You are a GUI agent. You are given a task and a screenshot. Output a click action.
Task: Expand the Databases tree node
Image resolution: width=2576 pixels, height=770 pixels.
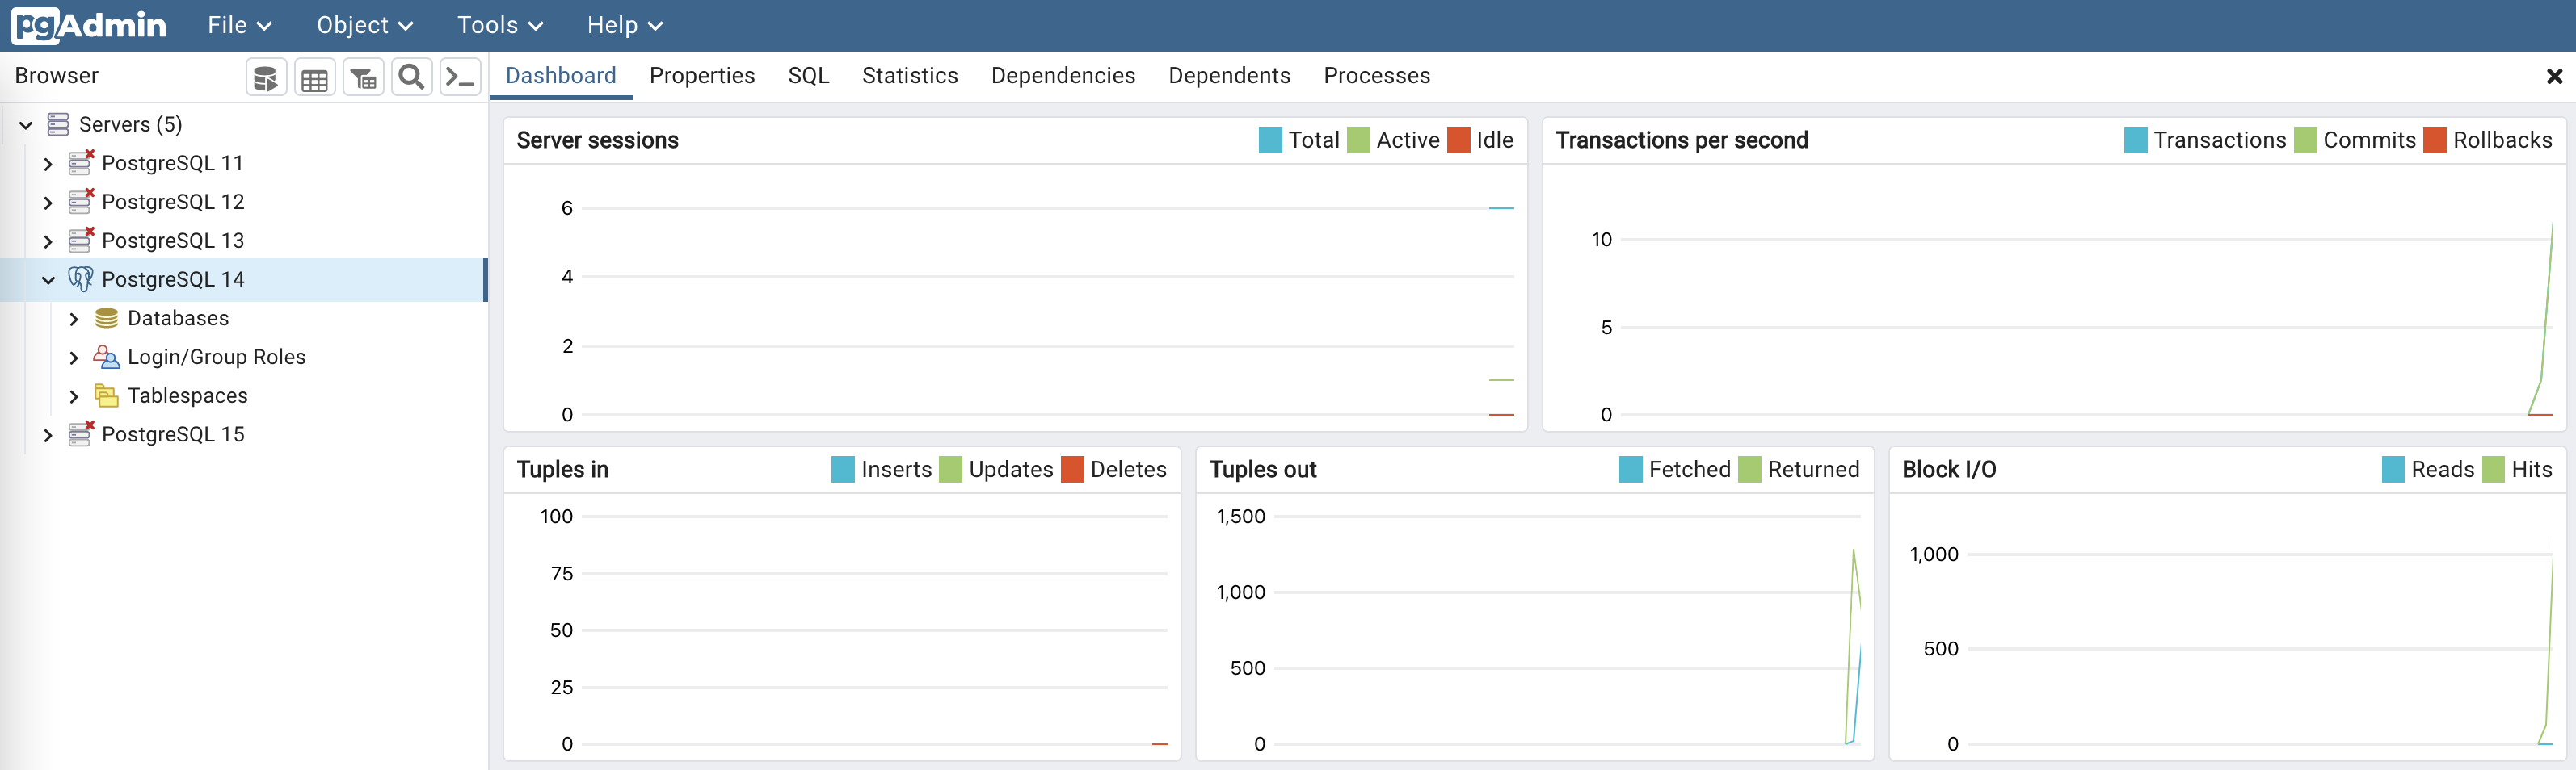coord(74,320)
